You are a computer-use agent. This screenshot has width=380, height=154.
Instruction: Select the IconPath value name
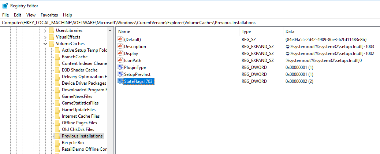coord(133,60)
